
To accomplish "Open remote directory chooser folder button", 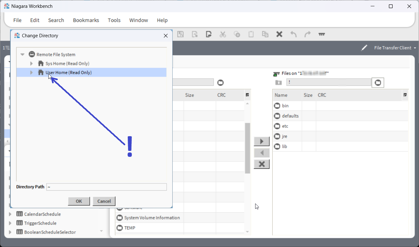I will (378, 83).
